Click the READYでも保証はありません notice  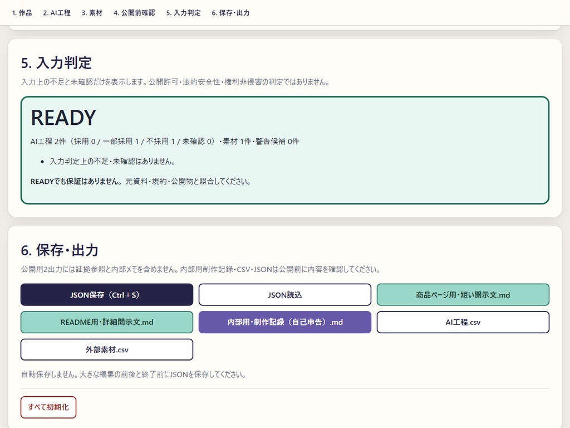(x=141, y=181)
